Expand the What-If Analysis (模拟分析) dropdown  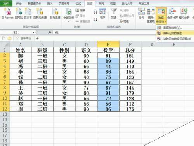click(x=184, y=21)
